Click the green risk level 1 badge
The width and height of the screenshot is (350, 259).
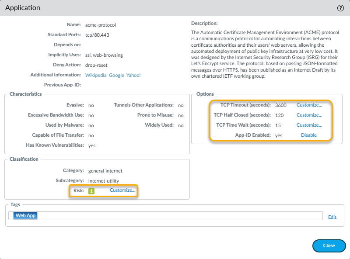click(x=91, y=191)
